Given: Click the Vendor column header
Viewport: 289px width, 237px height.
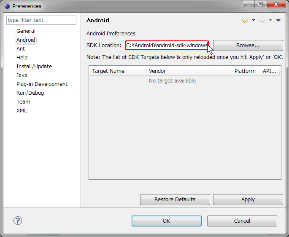Looking at the screenshot, I should click(x=189, y=71).
